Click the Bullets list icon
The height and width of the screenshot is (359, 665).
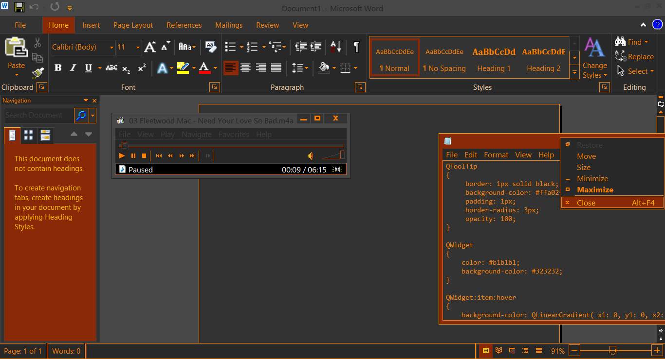tap(230, 47)
